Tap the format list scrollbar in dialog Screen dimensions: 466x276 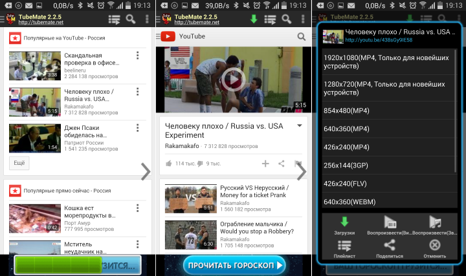coord(456,111)
